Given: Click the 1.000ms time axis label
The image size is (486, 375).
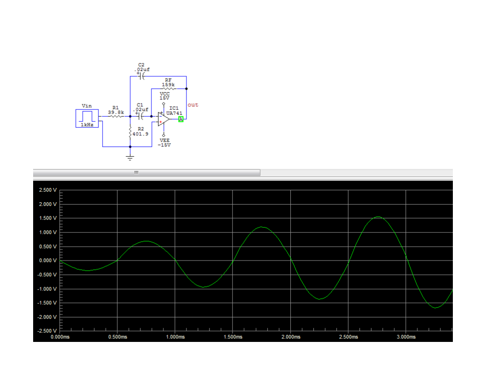Looking at the screenshot, I should point(175,337).
